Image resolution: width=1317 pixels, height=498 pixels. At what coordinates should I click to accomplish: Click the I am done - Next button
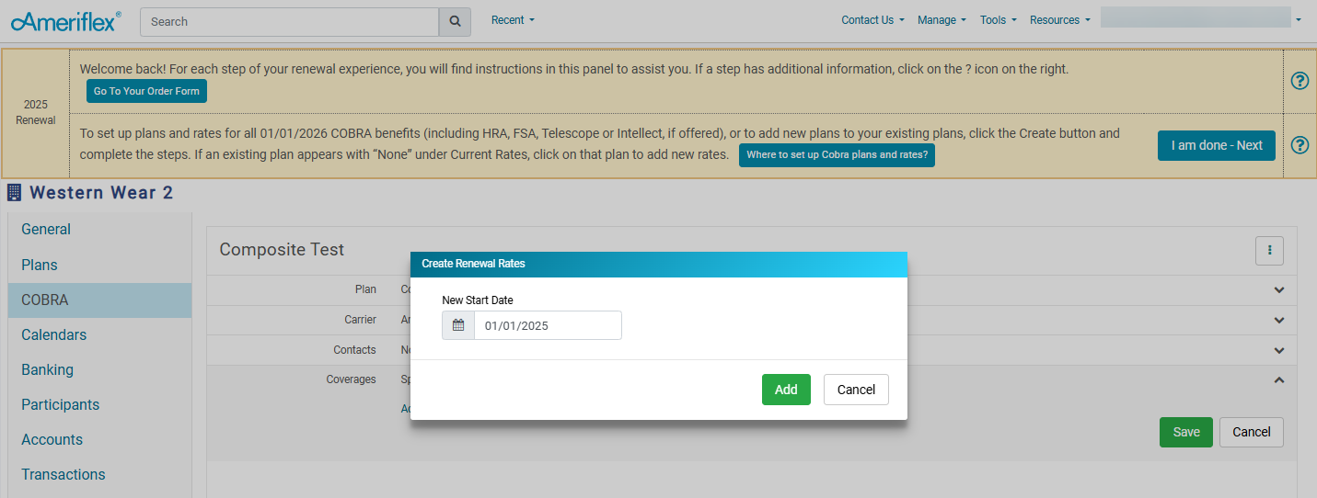(1216, 145)
